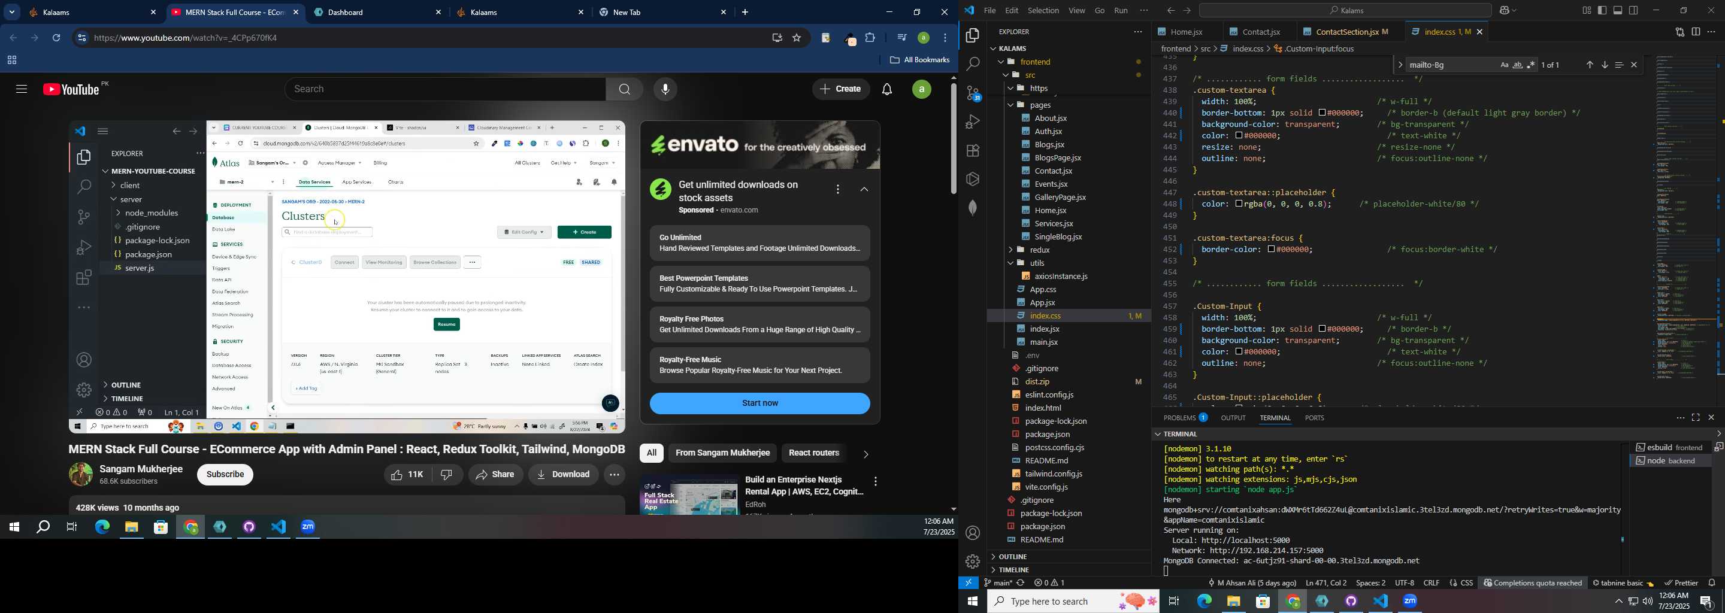Screen dimensions: 1725x613
Task: Toggle VS Code bottom panel visibility
Action: click(1618, 11)
